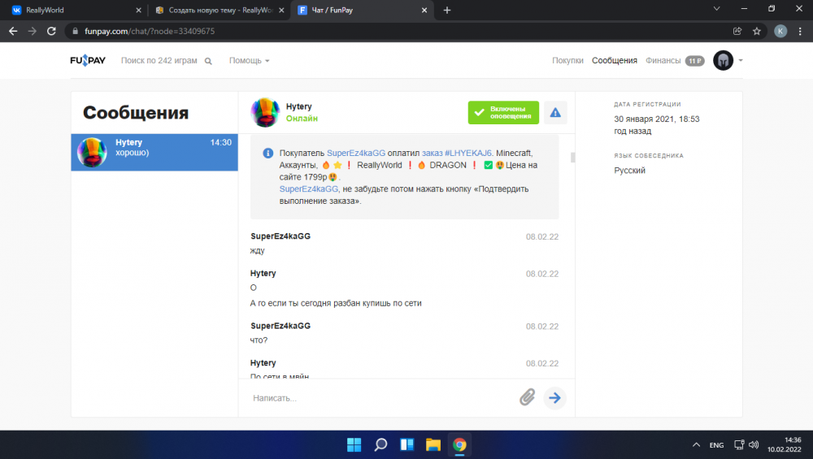This screenshot has height=459, width=813.
Task: Close the ReallyWorld VK tab
Action: click(x=138, y=10)
